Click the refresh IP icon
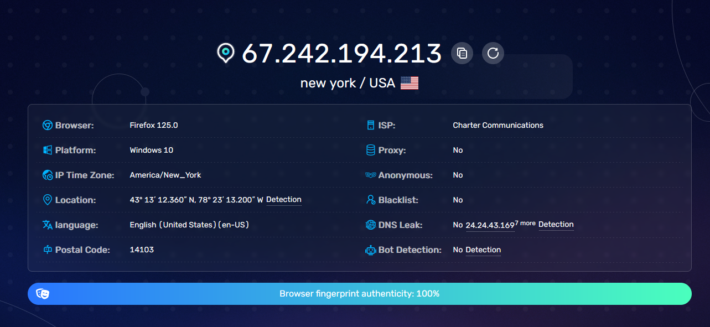This screenshot has height=327, width=710. pyautogui.click(x=493, y=53)
